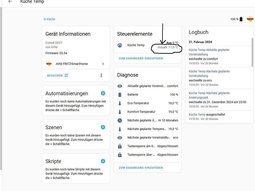Screen dimensions: 255x191
Task: Open Eco-Temperatur thermometer entity
Action: click(x=120, y=103)
